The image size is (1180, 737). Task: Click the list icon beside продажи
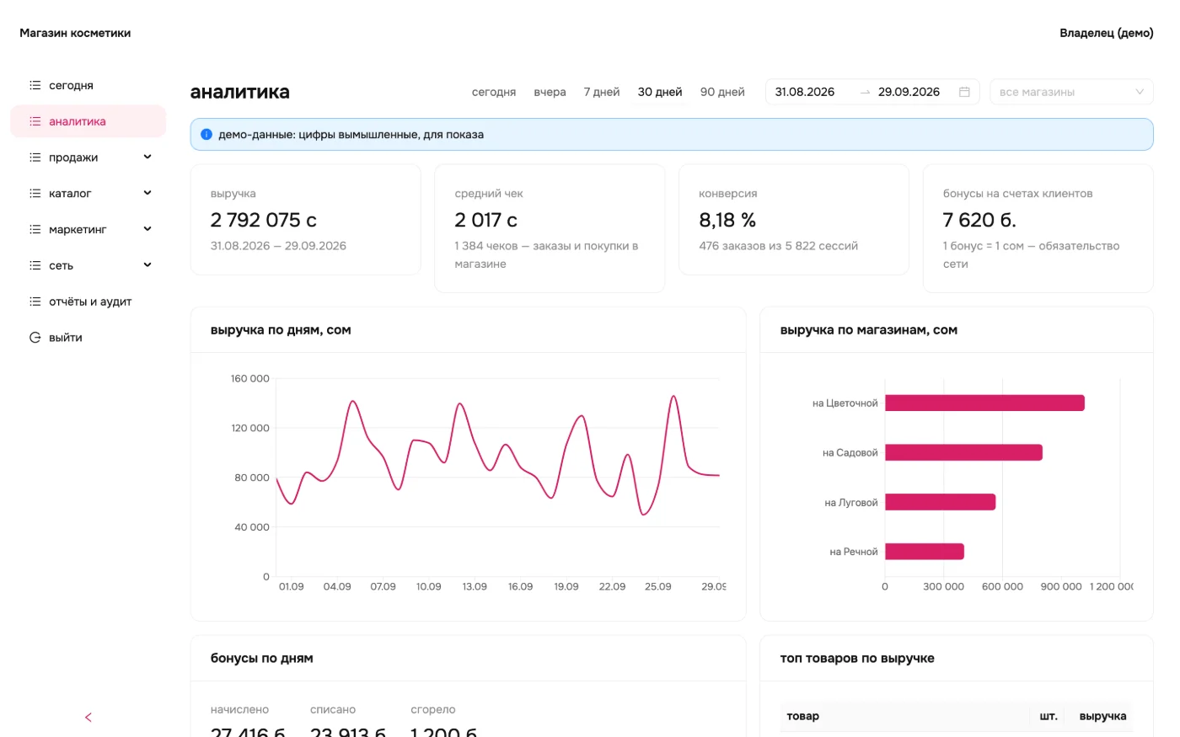point(35,158)
